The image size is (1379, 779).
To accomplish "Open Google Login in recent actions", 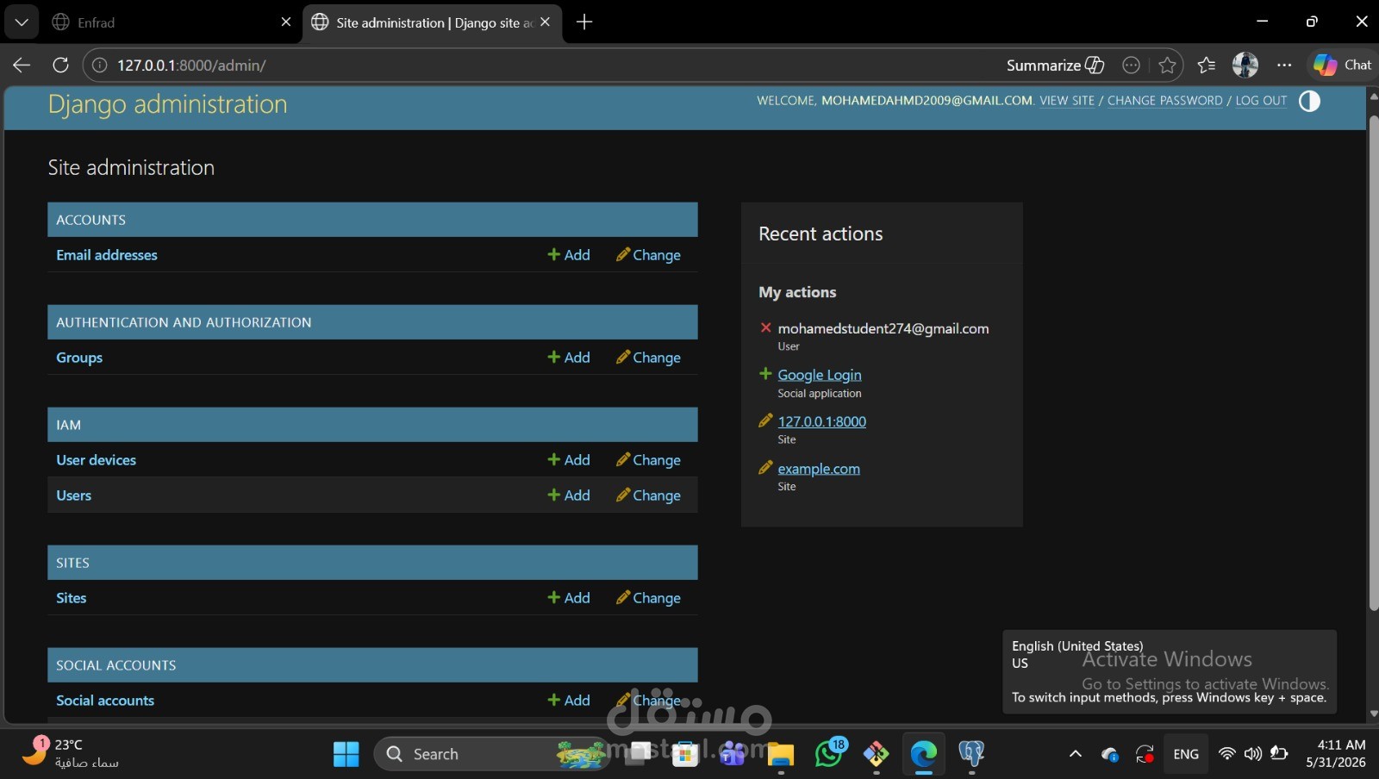I will click(x=820, y=375).
